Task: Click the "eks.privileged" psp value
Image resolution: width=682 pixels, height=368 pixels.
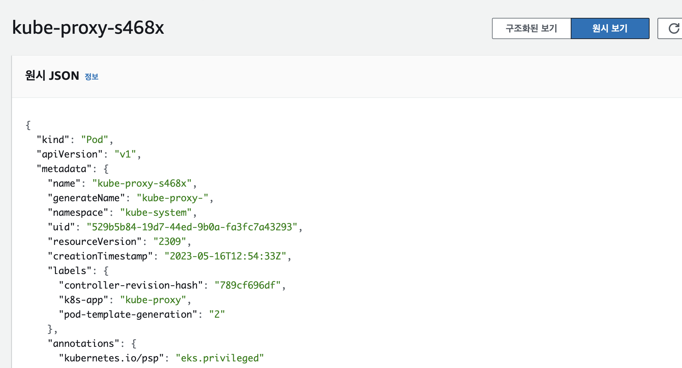Action: coord(219,358)
